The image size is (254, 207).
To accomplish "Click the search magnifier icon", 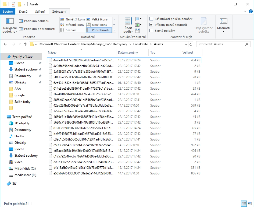I will click(246, 44).
